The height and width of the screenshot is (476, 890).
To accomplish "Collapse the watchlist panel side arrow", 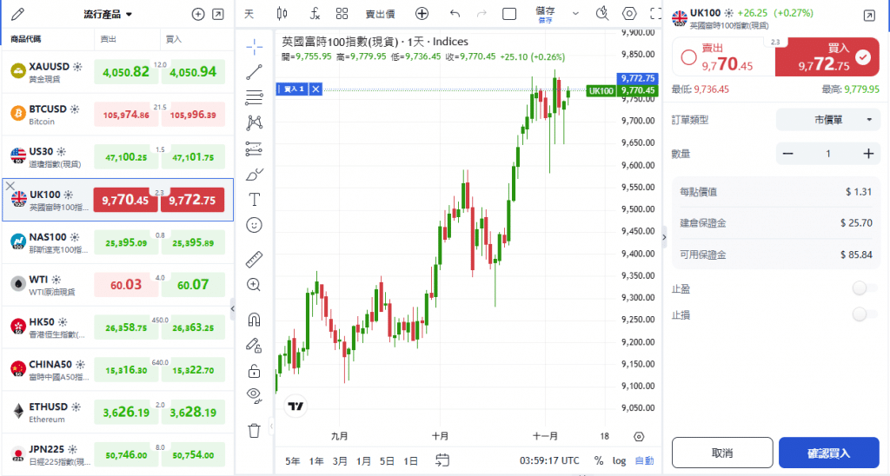I will 233,308.
